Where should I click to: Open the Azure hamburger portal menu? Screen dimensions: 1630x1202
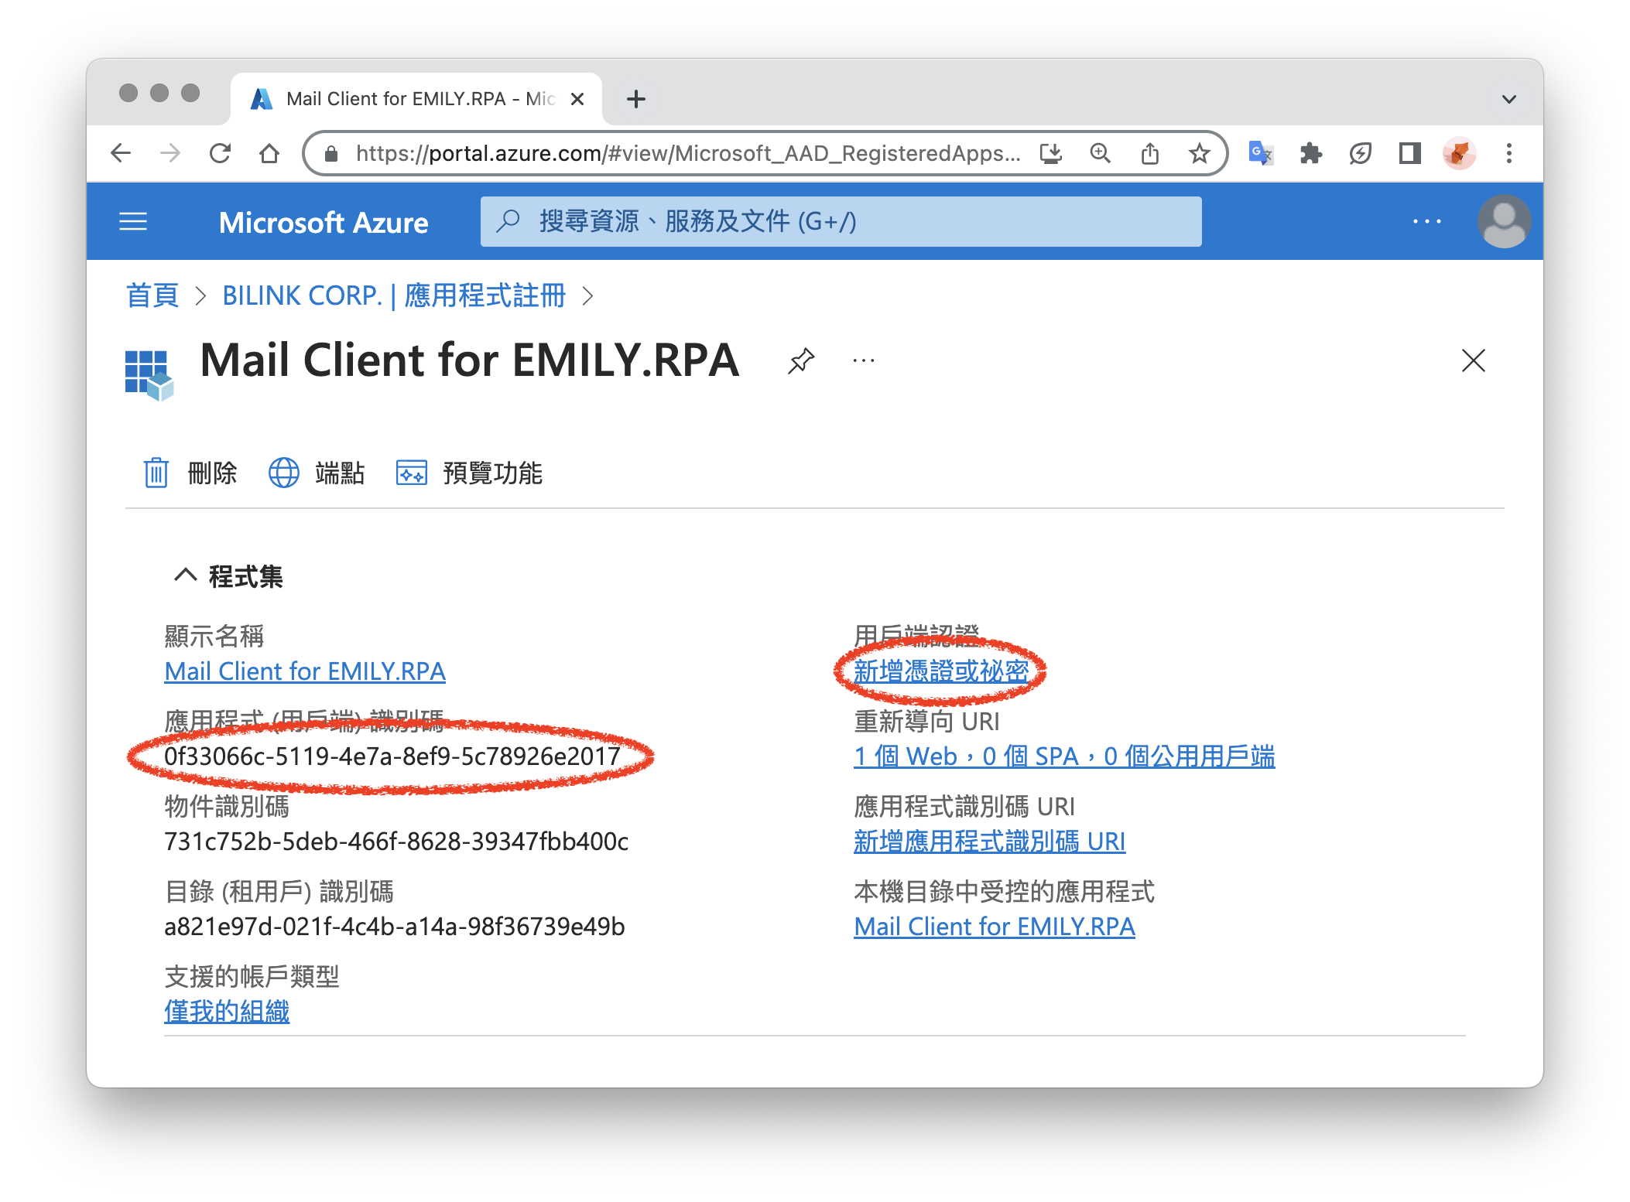[133, 222]
